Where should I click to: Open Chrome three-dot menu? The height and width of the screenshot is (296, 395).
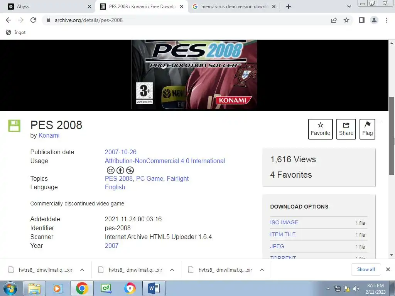tap(387, 20)
